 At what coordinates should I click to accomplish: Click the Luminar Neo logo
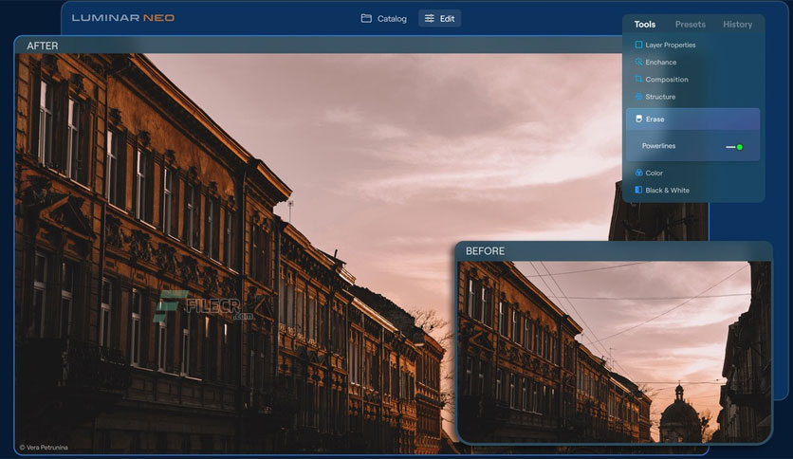(123, 18)
